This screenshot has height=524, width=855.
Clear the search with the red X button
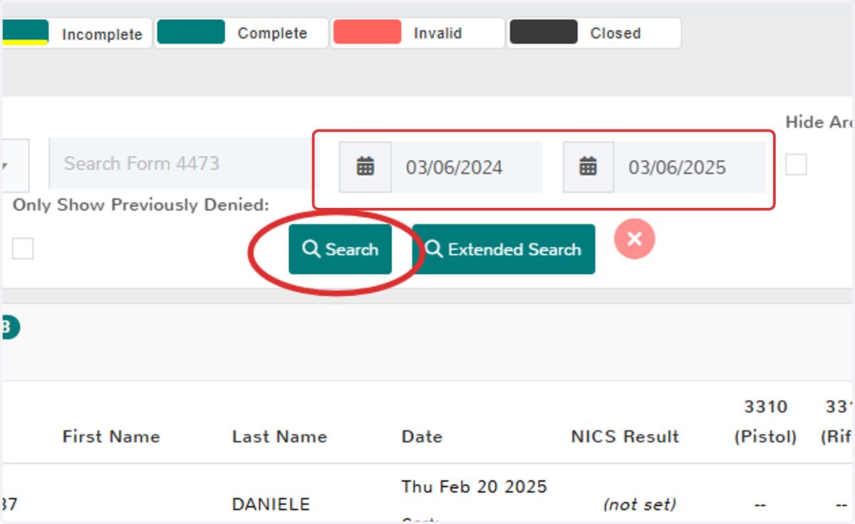(634, 239)
